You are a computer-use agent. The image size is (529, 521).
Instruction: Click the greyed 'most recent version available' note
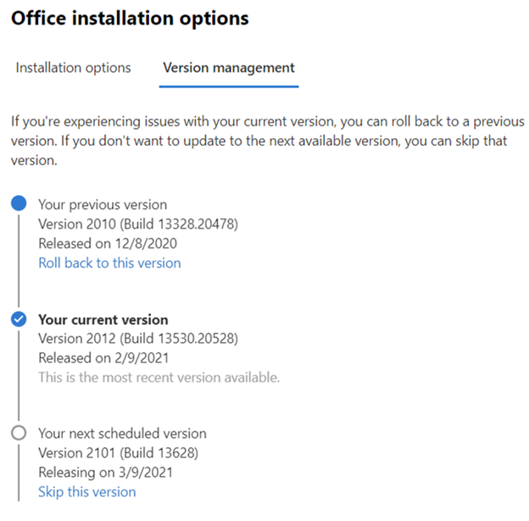[159, 377]
